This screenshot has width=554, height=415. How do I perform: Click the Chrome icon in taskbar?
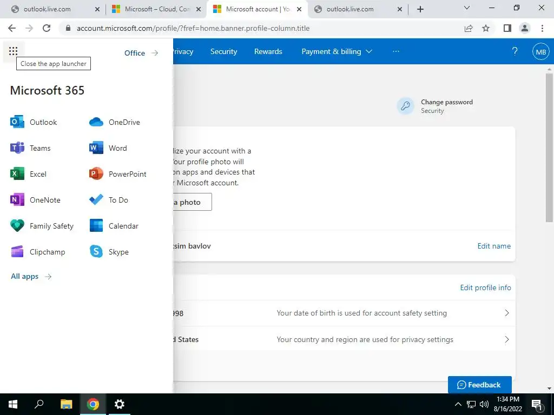click(x=93, y=404)
